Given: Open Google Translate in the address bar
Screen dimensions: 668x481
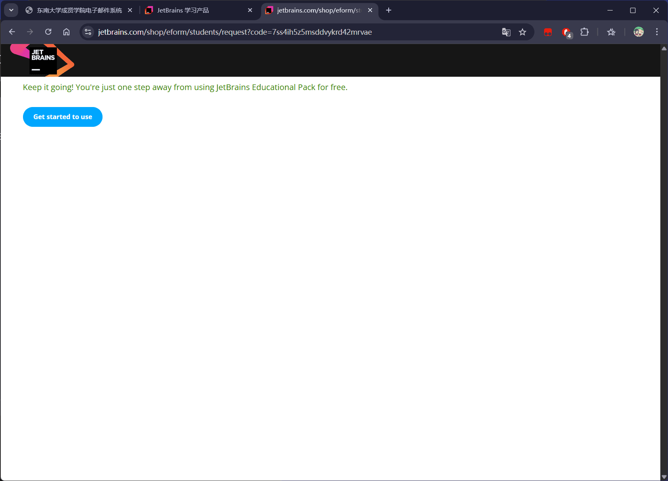Looking at the screenshot, I should (x=506, y=32).
